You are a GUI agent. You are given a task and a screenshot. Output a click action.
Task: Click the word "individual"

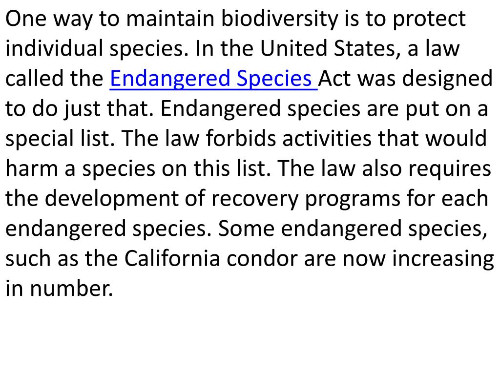tap(54, 48)
